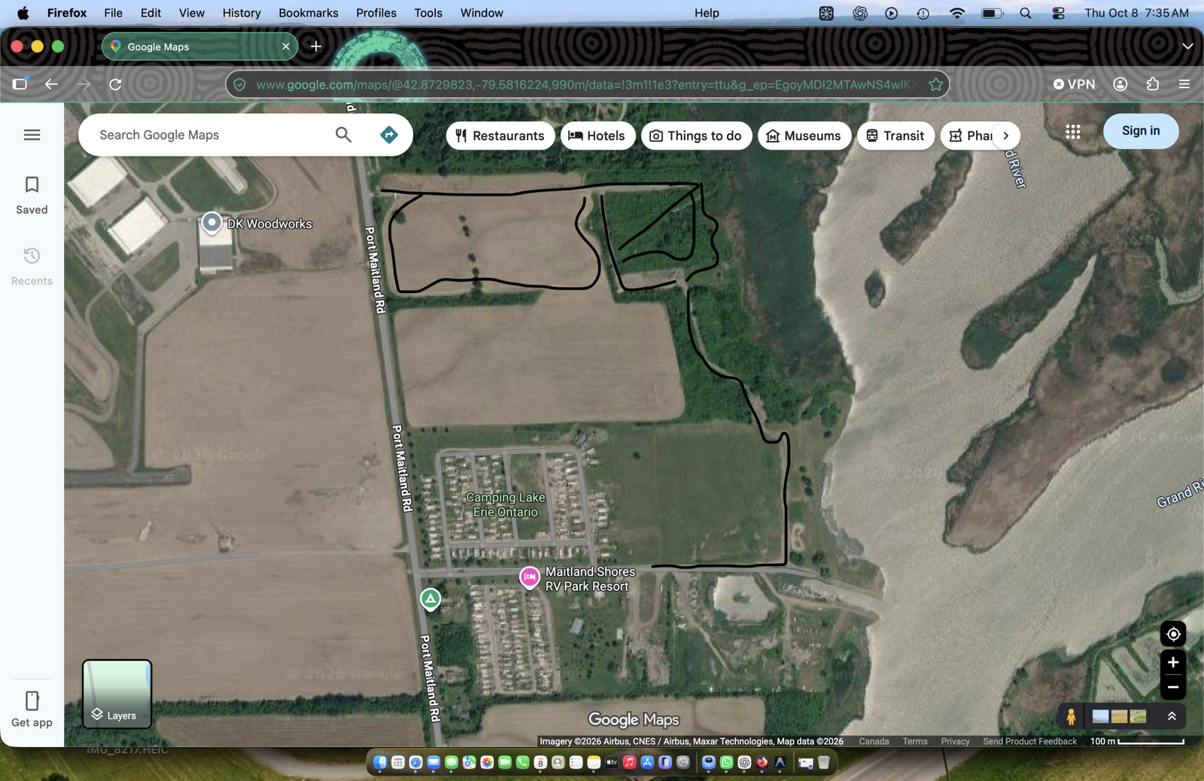Screen dimensions: 1204x781
Task: Expand the imagery strip chevron
Action: click(x=1172, y=716)
